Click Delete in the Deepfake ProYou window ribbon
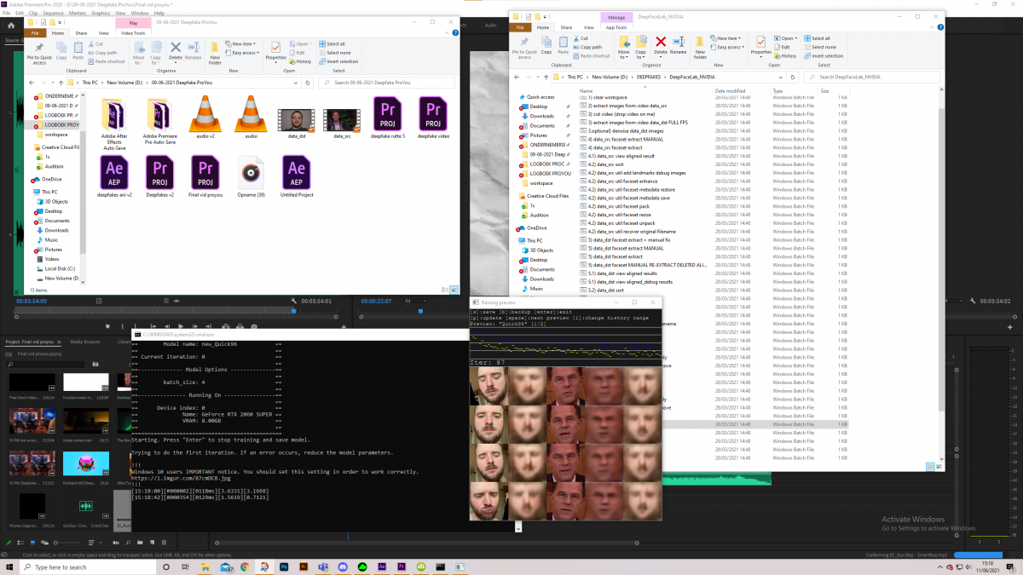 (x=176, y=51)
